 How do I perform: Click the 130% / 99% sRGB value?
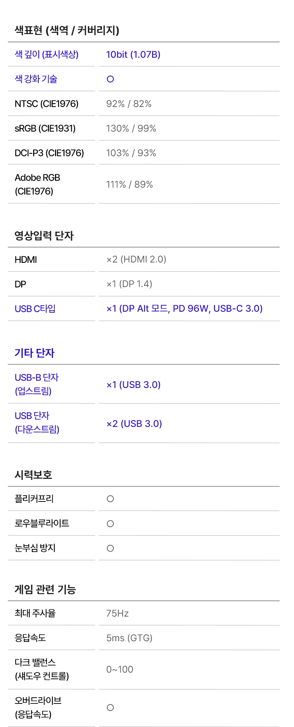(x=131, y=129)
